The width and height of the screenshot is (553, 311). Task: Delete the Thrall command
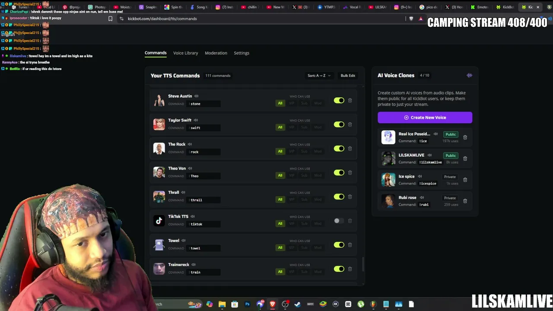(x=350, y=197)
